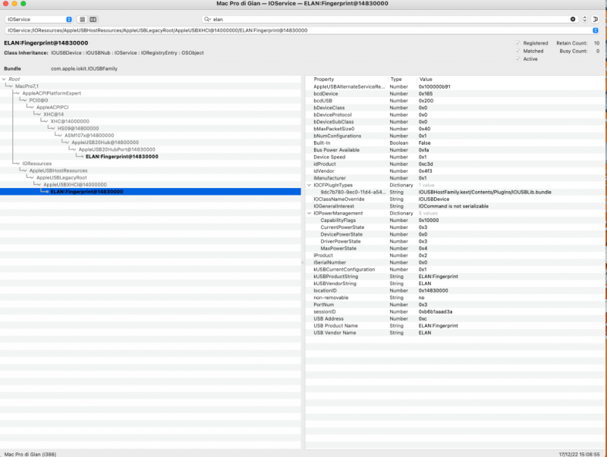Click the window's green zoom button
The width and height of the screenshot is (607, 457).
pyautogui.click(x=24, y=4)
